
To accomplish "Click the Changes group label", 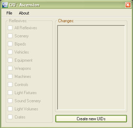I will (66, 21).
